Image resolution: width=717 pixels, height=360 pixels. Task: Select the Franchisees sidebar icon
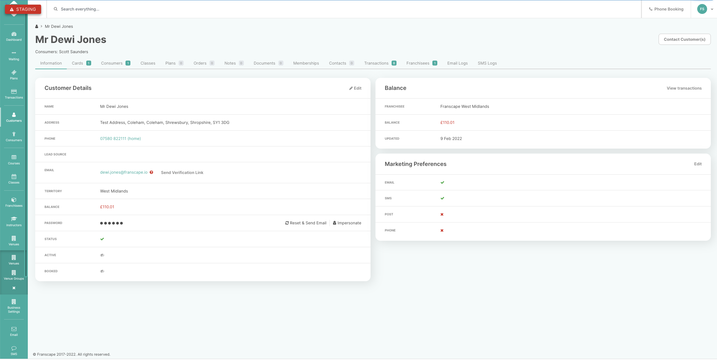(x=14, y=203)
